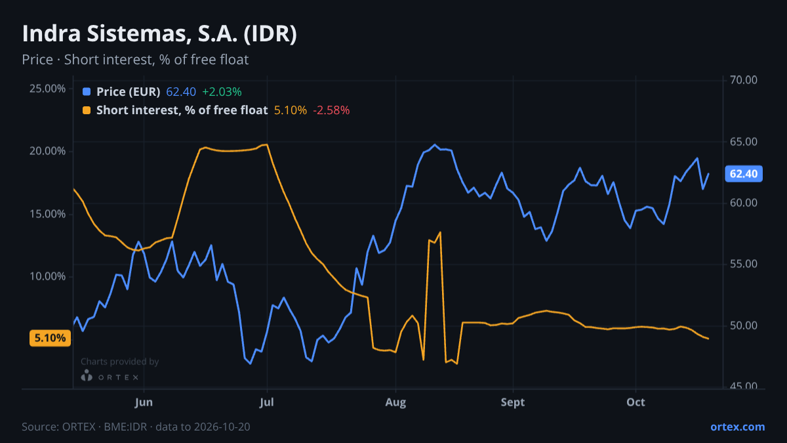Viewport: 787px width, 443px height.
Task: Click the 55.00 right axis label
Action: click(x=744, y=264)
